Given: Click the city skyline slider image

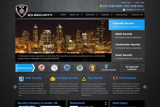Looking at the screenshot, I should click(x=63, y=36).
